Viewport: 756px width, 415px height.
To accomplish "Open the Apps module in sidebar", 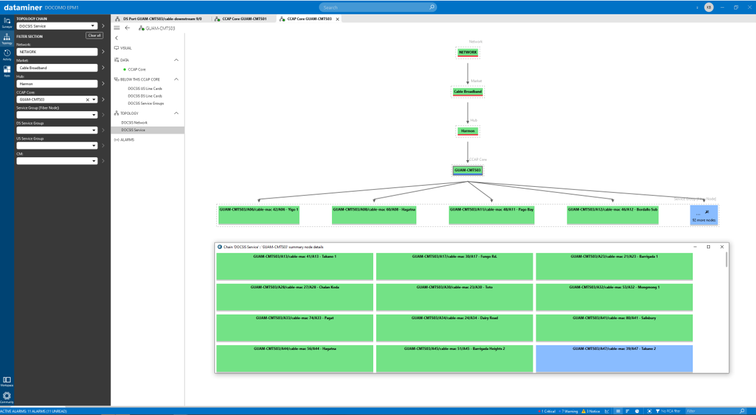I will [x=7, y=70].
